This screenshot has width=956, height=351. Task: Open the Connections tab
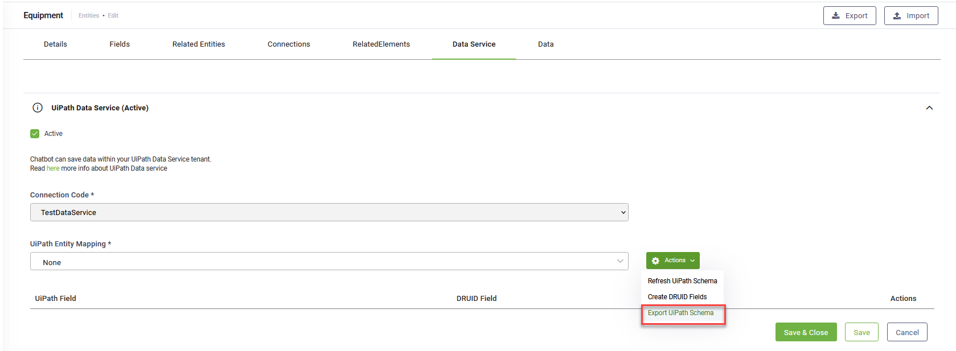pyautogui.click(x=289, y=44)
